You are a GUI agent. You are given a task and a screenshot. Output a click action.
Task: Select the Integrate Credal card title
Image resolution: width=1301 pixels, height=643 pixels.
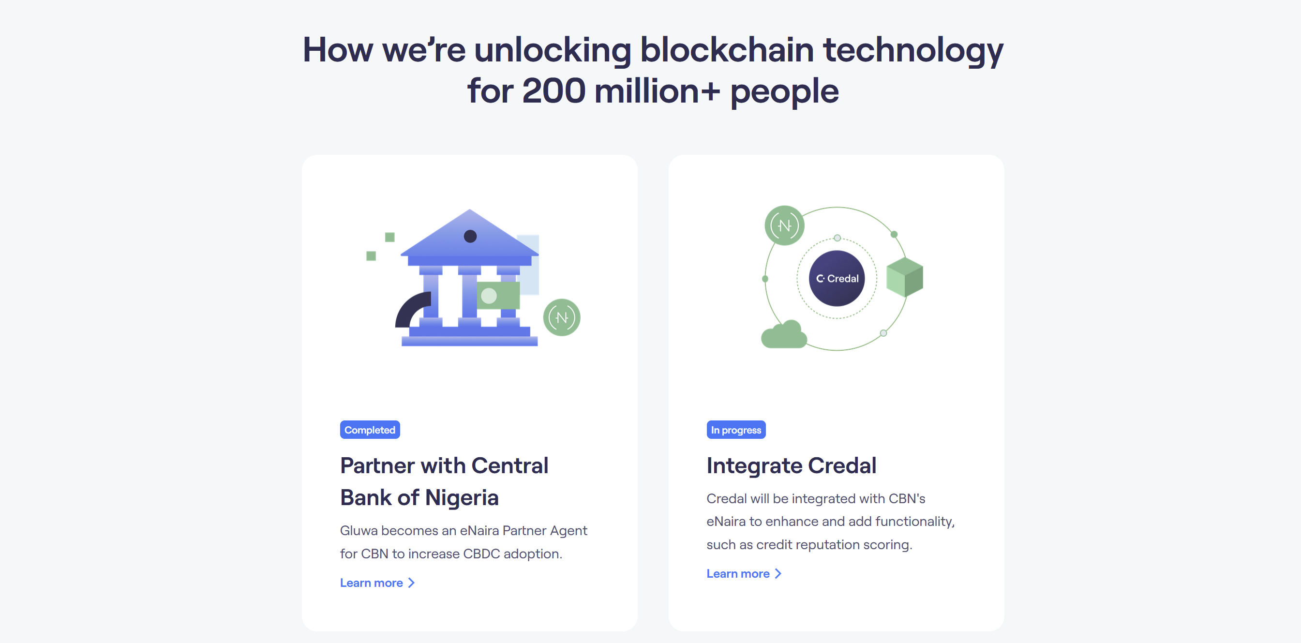791,466
